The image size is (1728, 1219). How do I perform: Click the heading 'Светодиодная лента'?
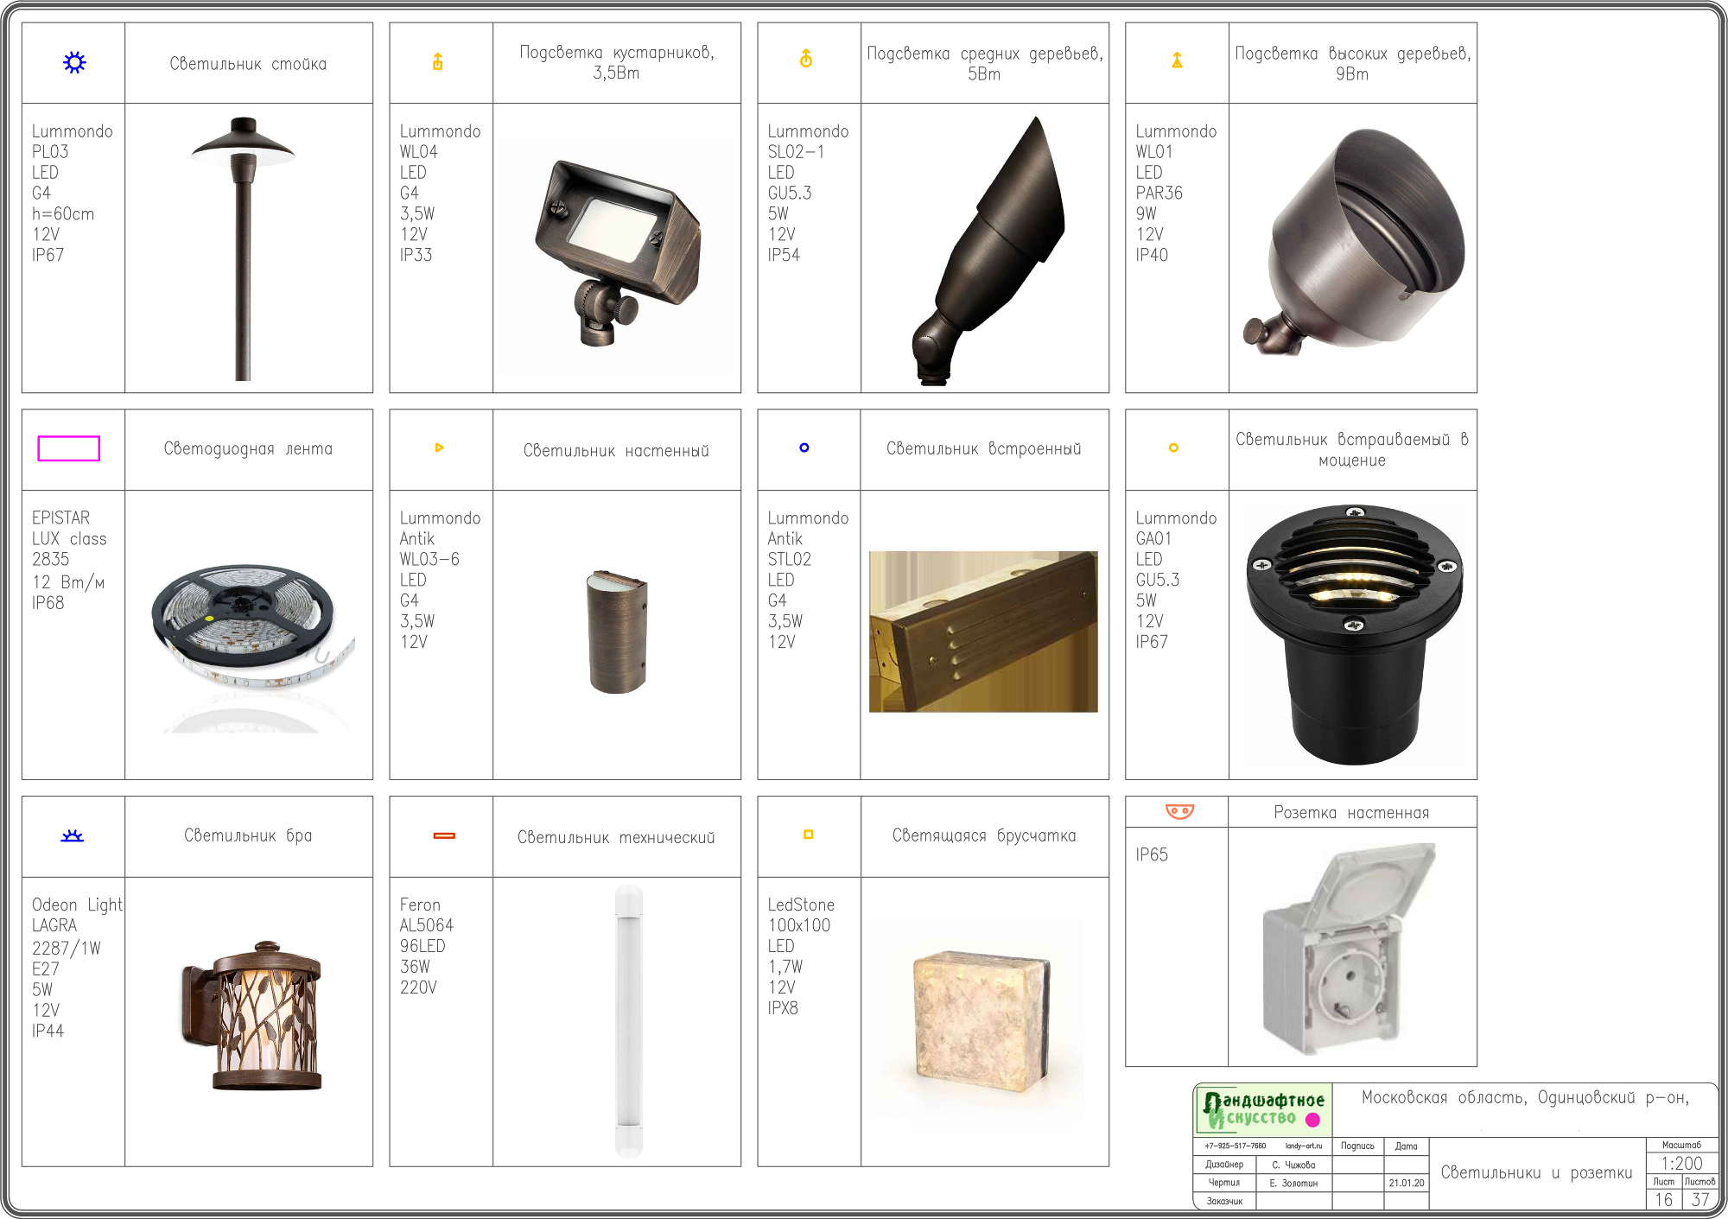(x=248, y=448)
